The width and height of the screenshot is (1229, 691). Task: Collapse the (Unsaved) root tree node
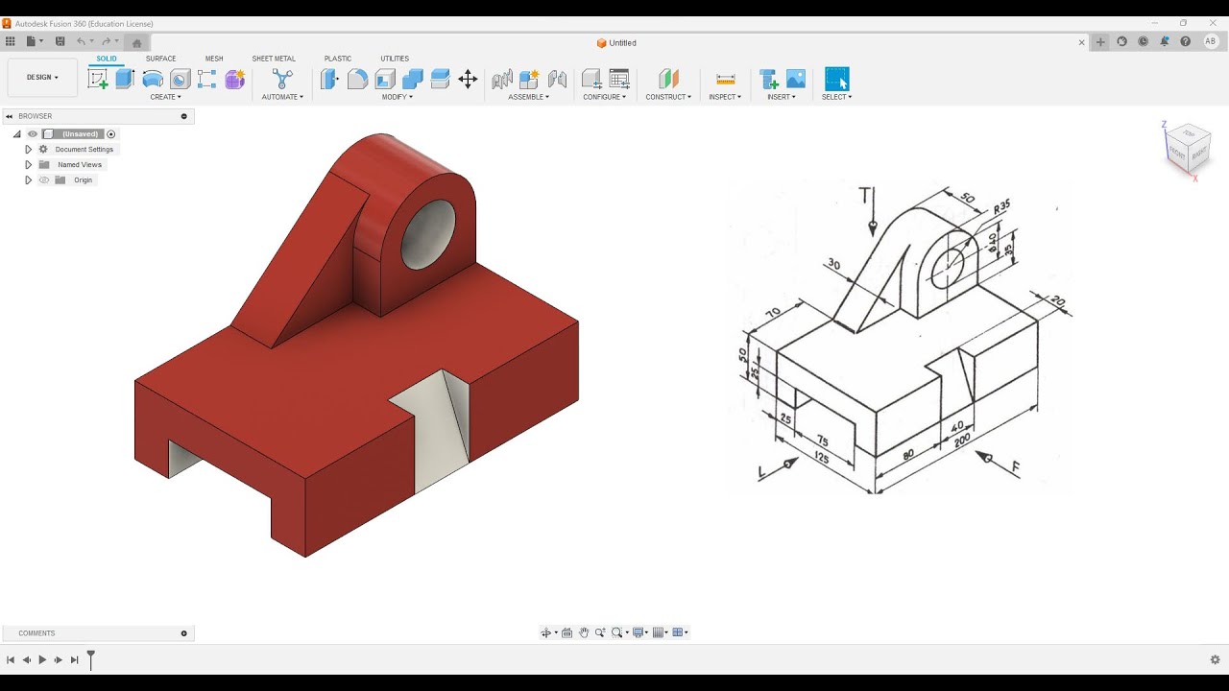[16, 134]
